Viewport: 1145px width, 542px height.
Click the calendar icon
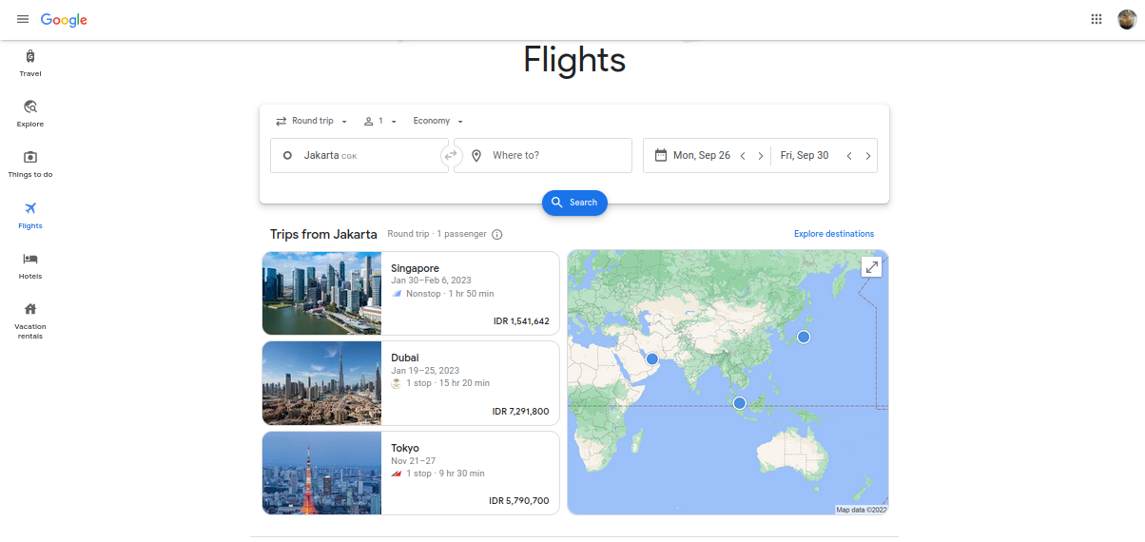661,155
